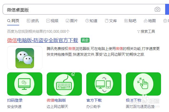The image size is (169, 112).
Task: Click the camera image-search icon
Action: 157,10
